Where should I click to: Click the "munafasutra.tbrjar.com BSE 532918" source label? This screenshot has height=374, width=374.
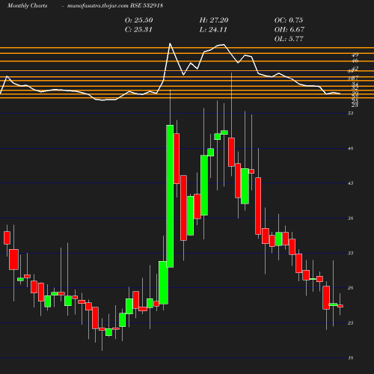tap(115, 6)
